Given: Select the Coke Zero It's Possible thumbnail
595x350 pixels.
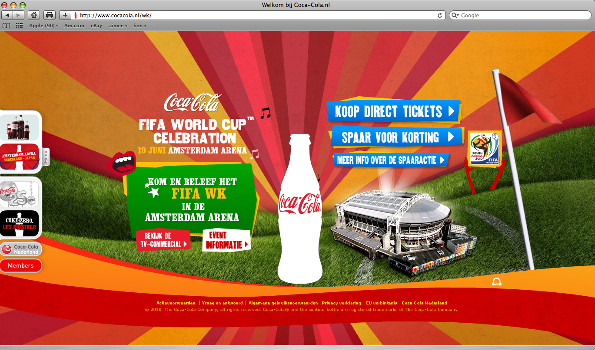Looking at the screenshot, I should point(19,223).
